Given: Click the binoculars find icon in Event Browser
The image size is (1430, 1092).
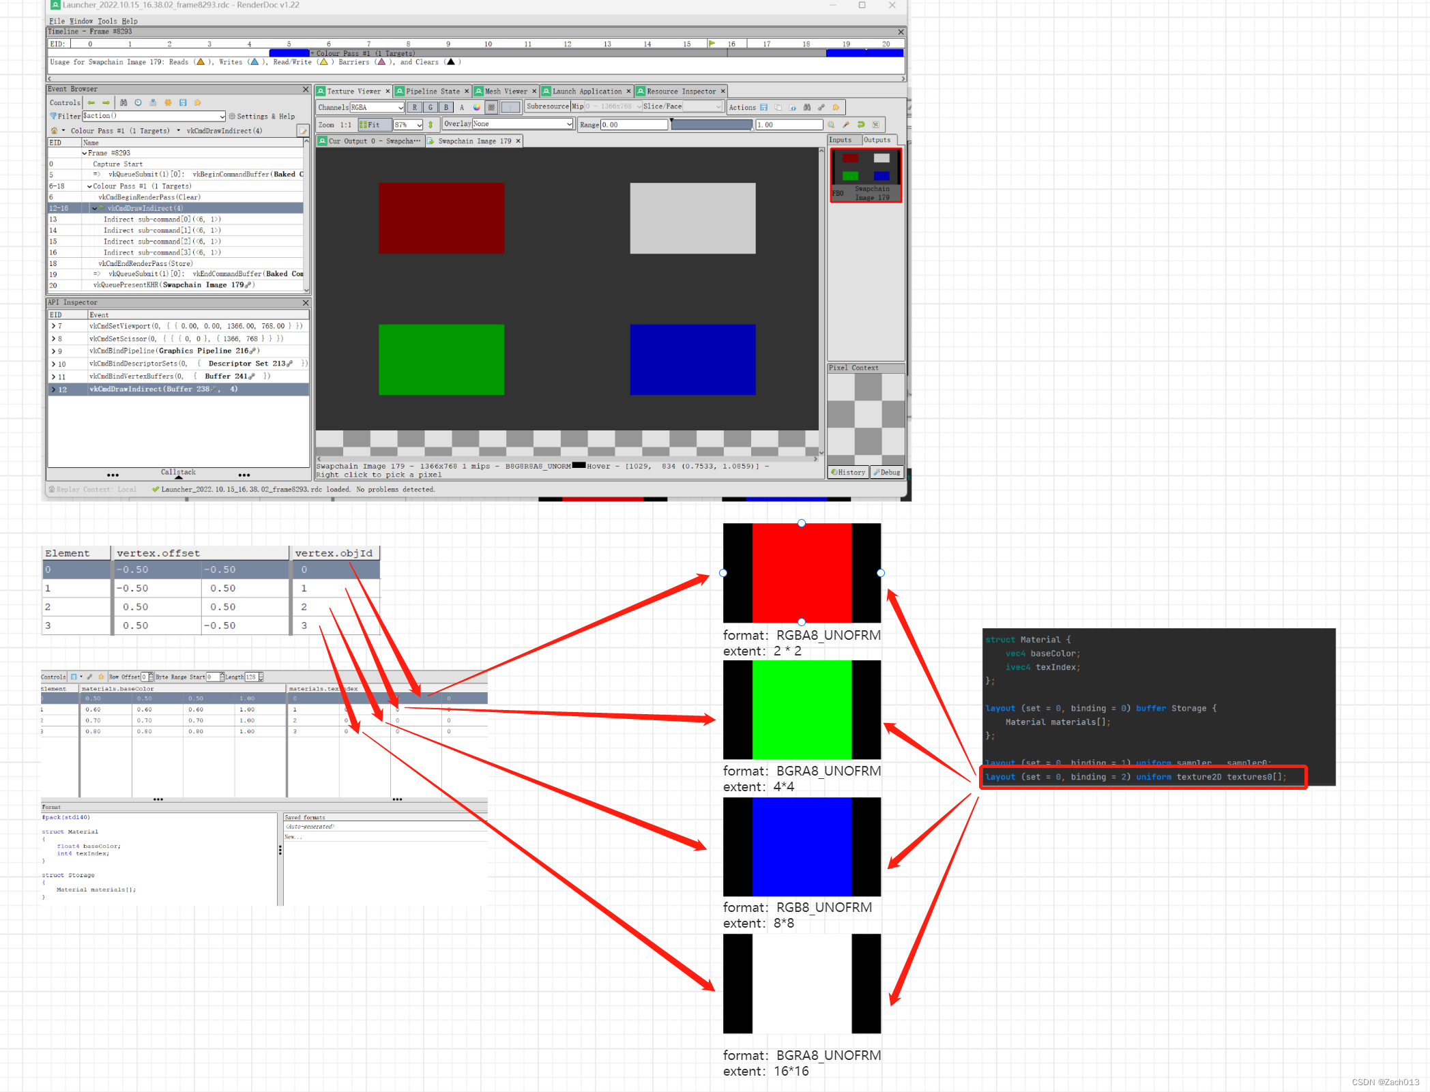Looking at the screenshot, I should tap(123, 103).
